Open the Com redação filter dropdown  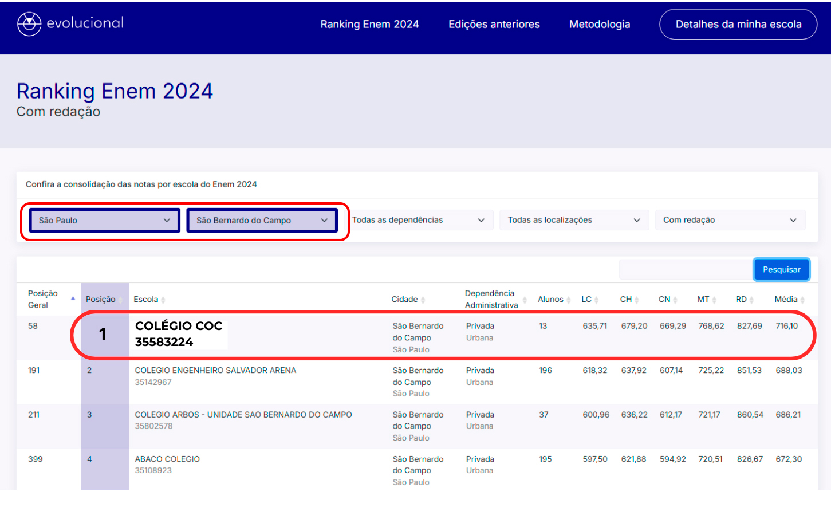730,220
